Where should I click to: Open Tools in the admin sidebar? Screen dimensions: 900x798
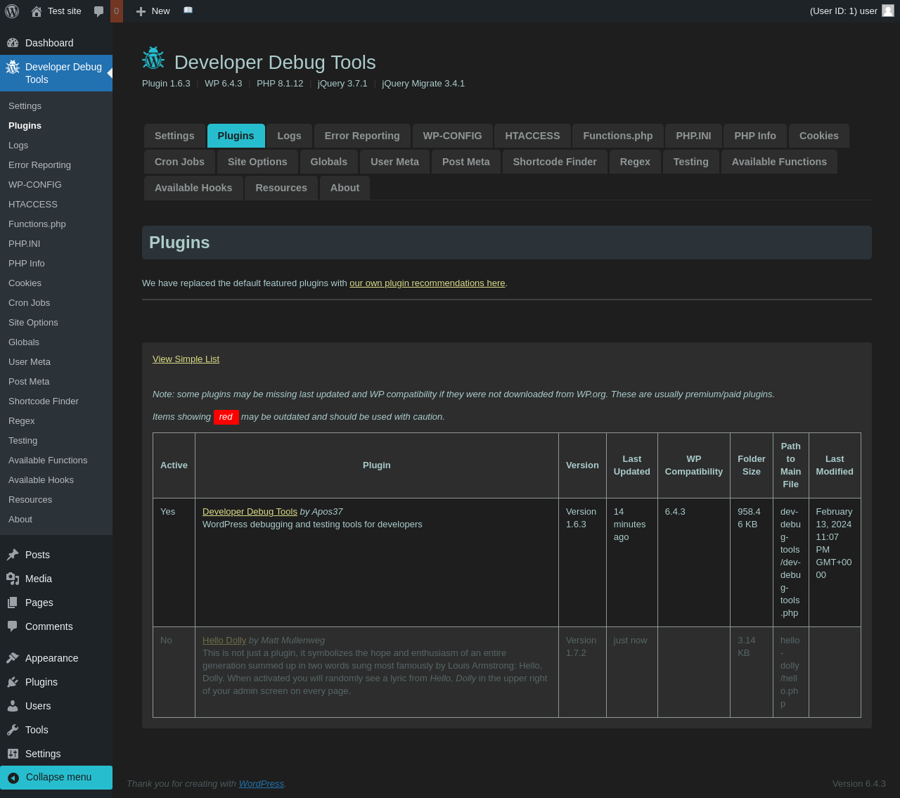tap(37, 730)
